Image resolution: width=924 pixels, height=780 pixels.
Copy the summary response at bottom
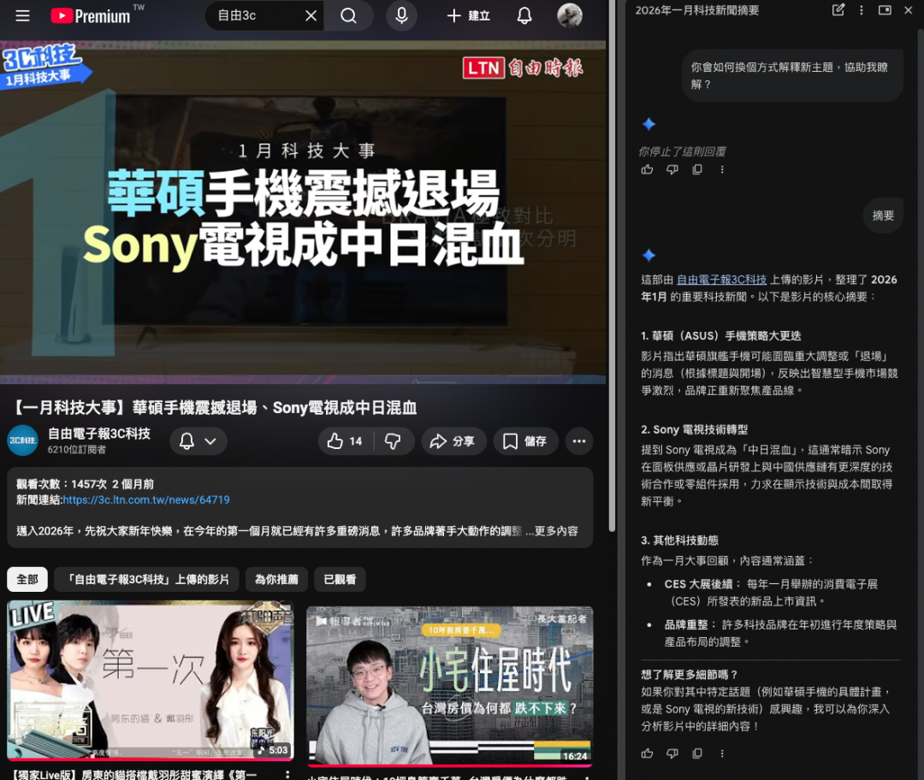[697, 753]
